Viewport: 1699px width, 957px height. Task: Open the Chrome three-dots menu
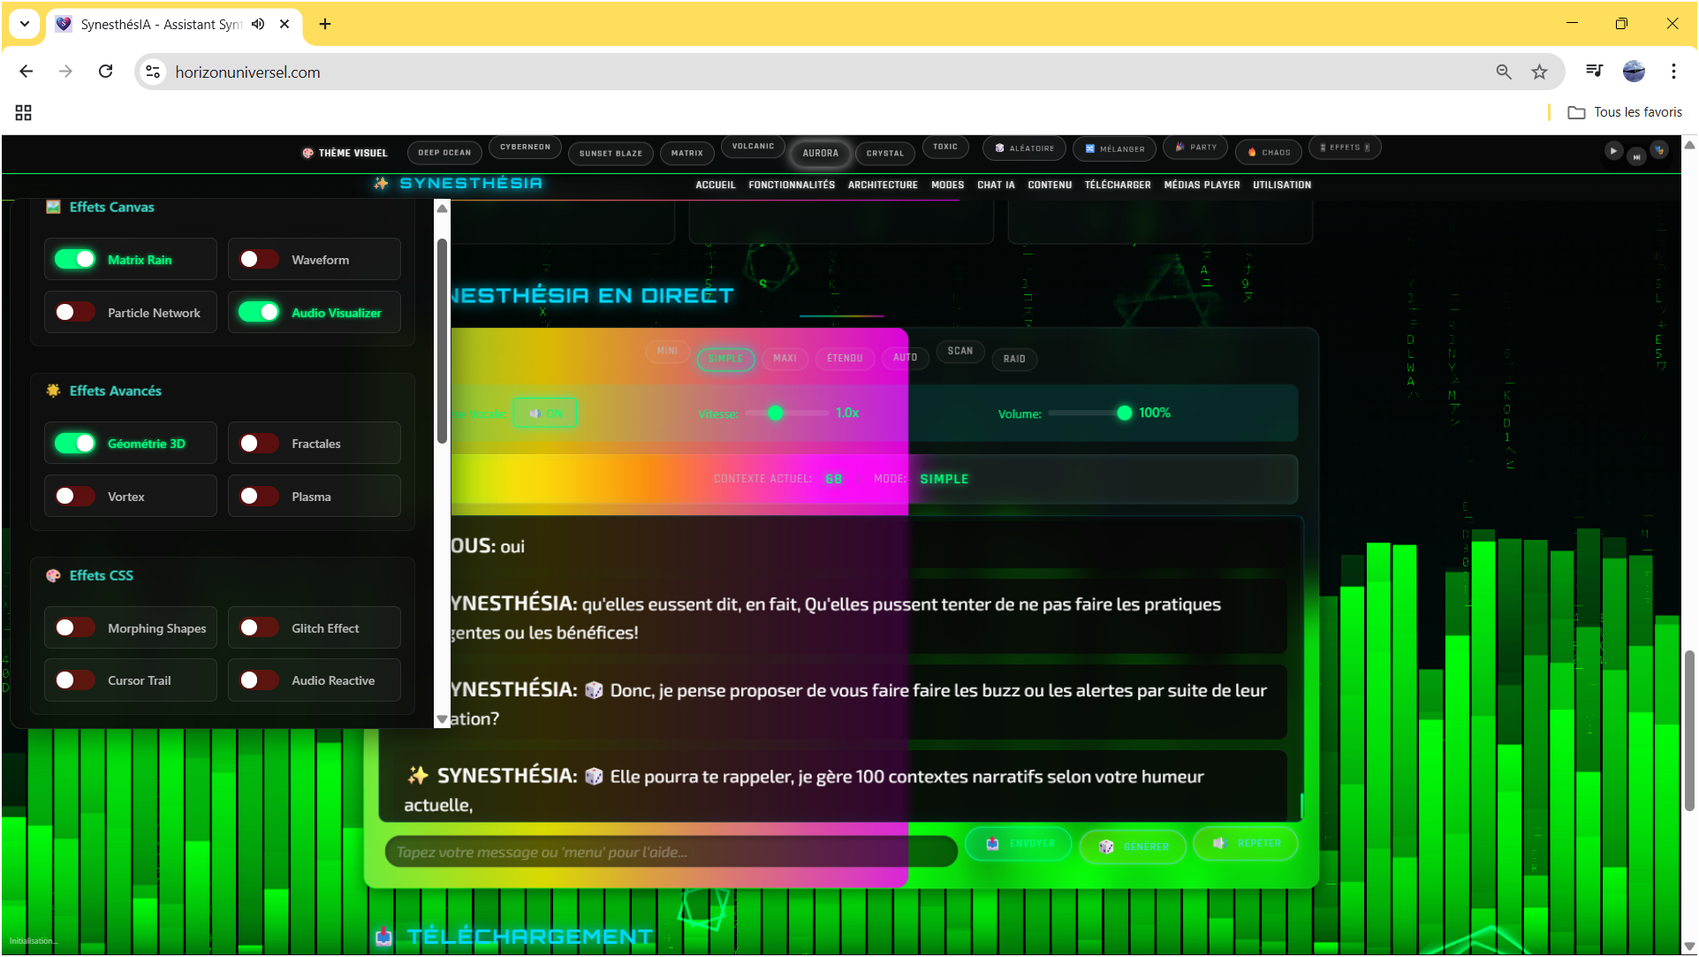point(1672,72)
